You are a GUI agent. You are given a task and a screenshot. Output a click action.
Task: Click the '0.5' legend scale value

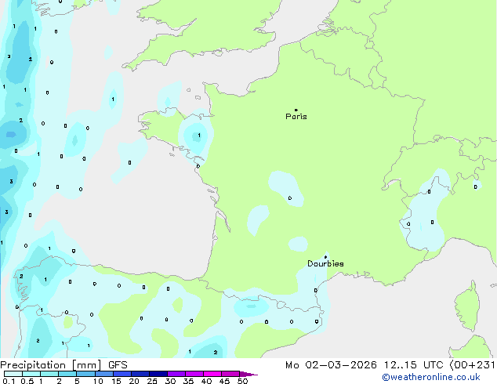click(x=27, y=381)
